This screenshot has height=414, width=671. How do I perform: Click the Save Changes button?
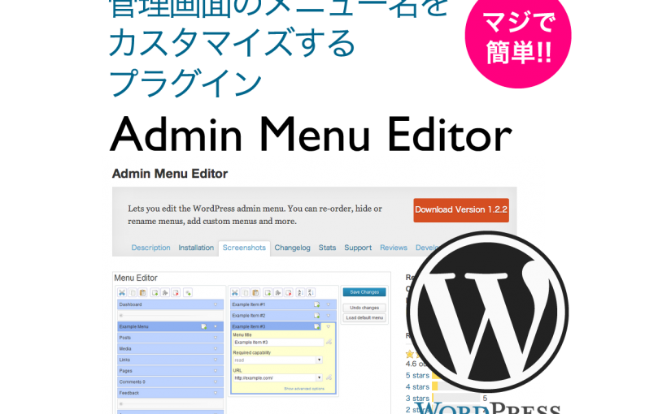364,292
